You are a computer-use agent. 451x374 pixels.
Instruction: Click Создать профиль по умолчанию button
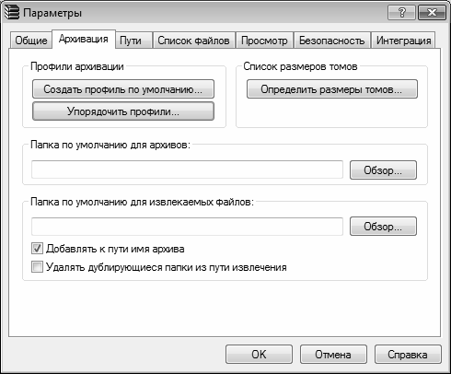coord(123,89)
